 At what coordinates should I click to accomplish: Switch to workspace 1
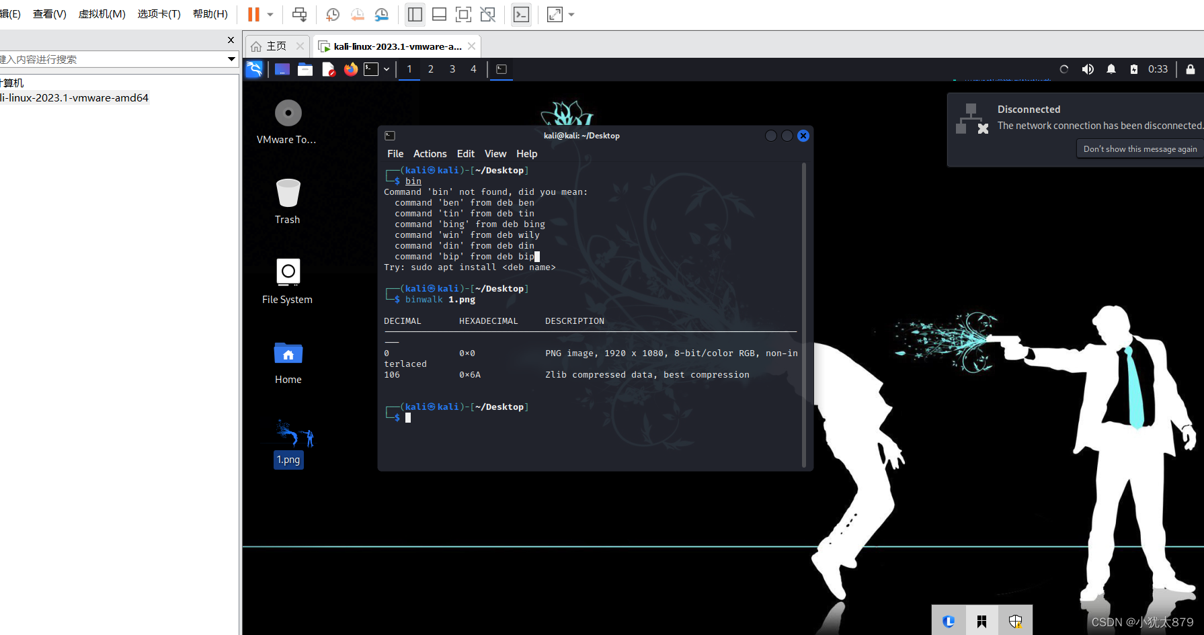[x=409, y=69]
